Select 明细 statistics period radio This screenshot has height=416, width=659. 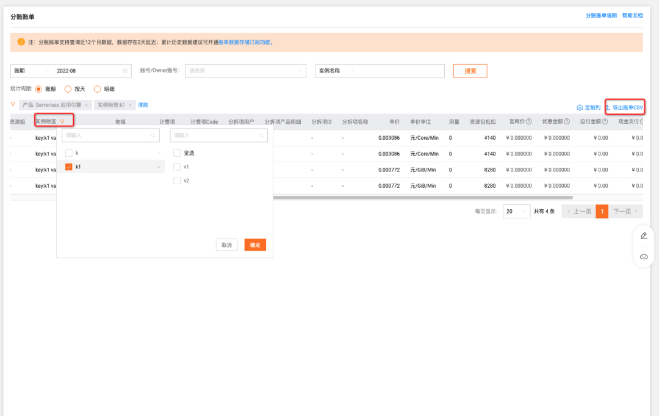pos(97,89)
